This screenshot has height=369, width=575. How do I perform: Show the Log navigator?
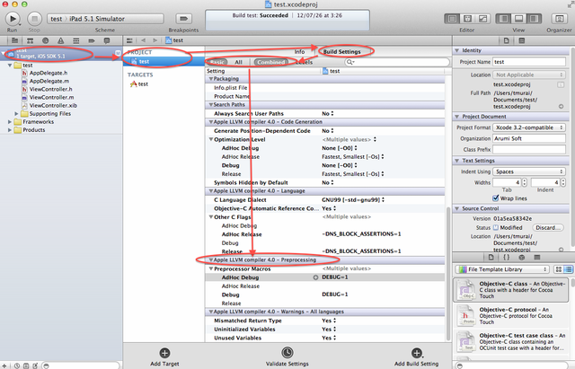pos(107,40)
